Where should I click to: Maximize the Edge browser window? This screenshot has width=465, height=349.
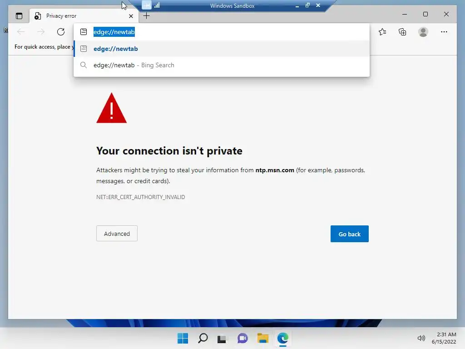425,14
